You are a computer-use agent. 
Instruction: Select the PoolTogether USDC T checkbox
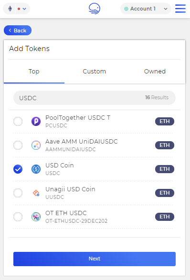(18, 122)
